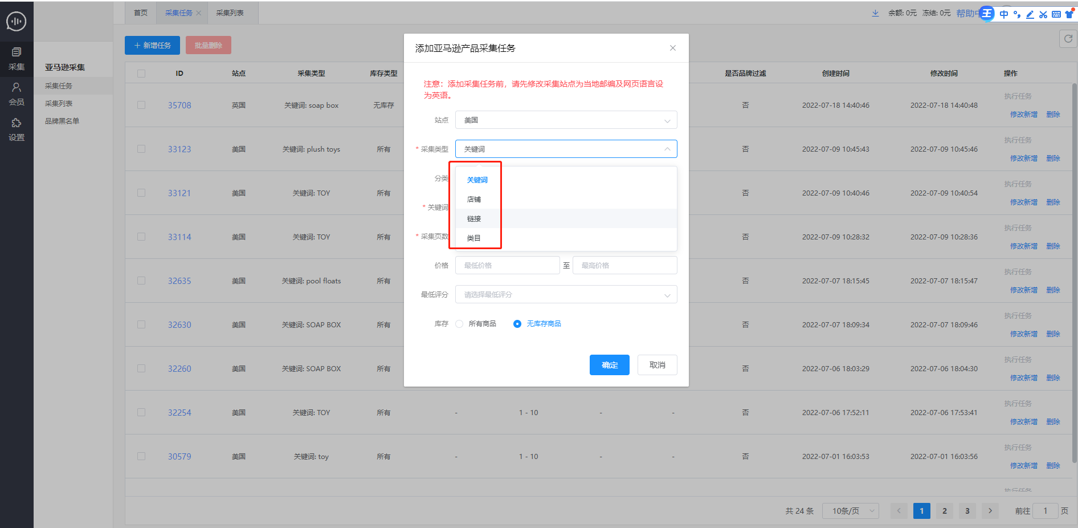The image size is (1078, 528).
Task: Collapse the 采集类型 dropdown showing 关键词
Action: [x=566, y=149]
